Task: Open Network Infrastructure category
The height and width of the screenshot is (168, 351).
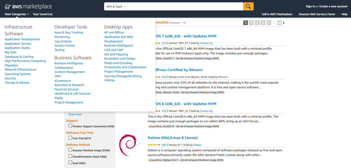Action: 20,69
